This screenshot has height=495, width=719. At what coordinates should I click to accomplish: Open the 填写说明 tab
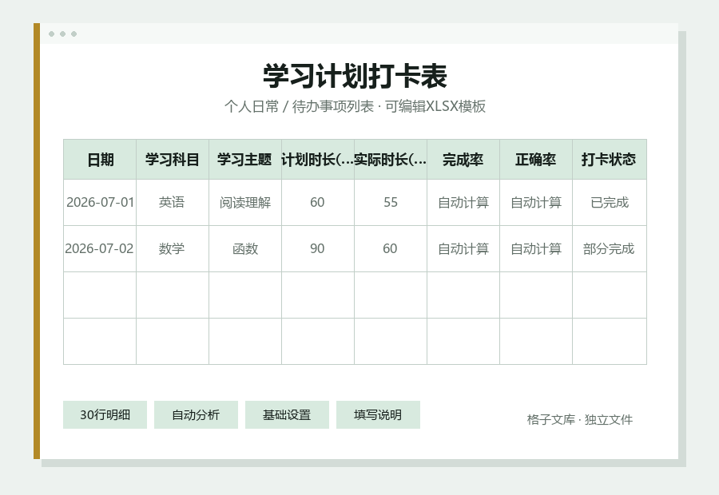coord(378,415)
